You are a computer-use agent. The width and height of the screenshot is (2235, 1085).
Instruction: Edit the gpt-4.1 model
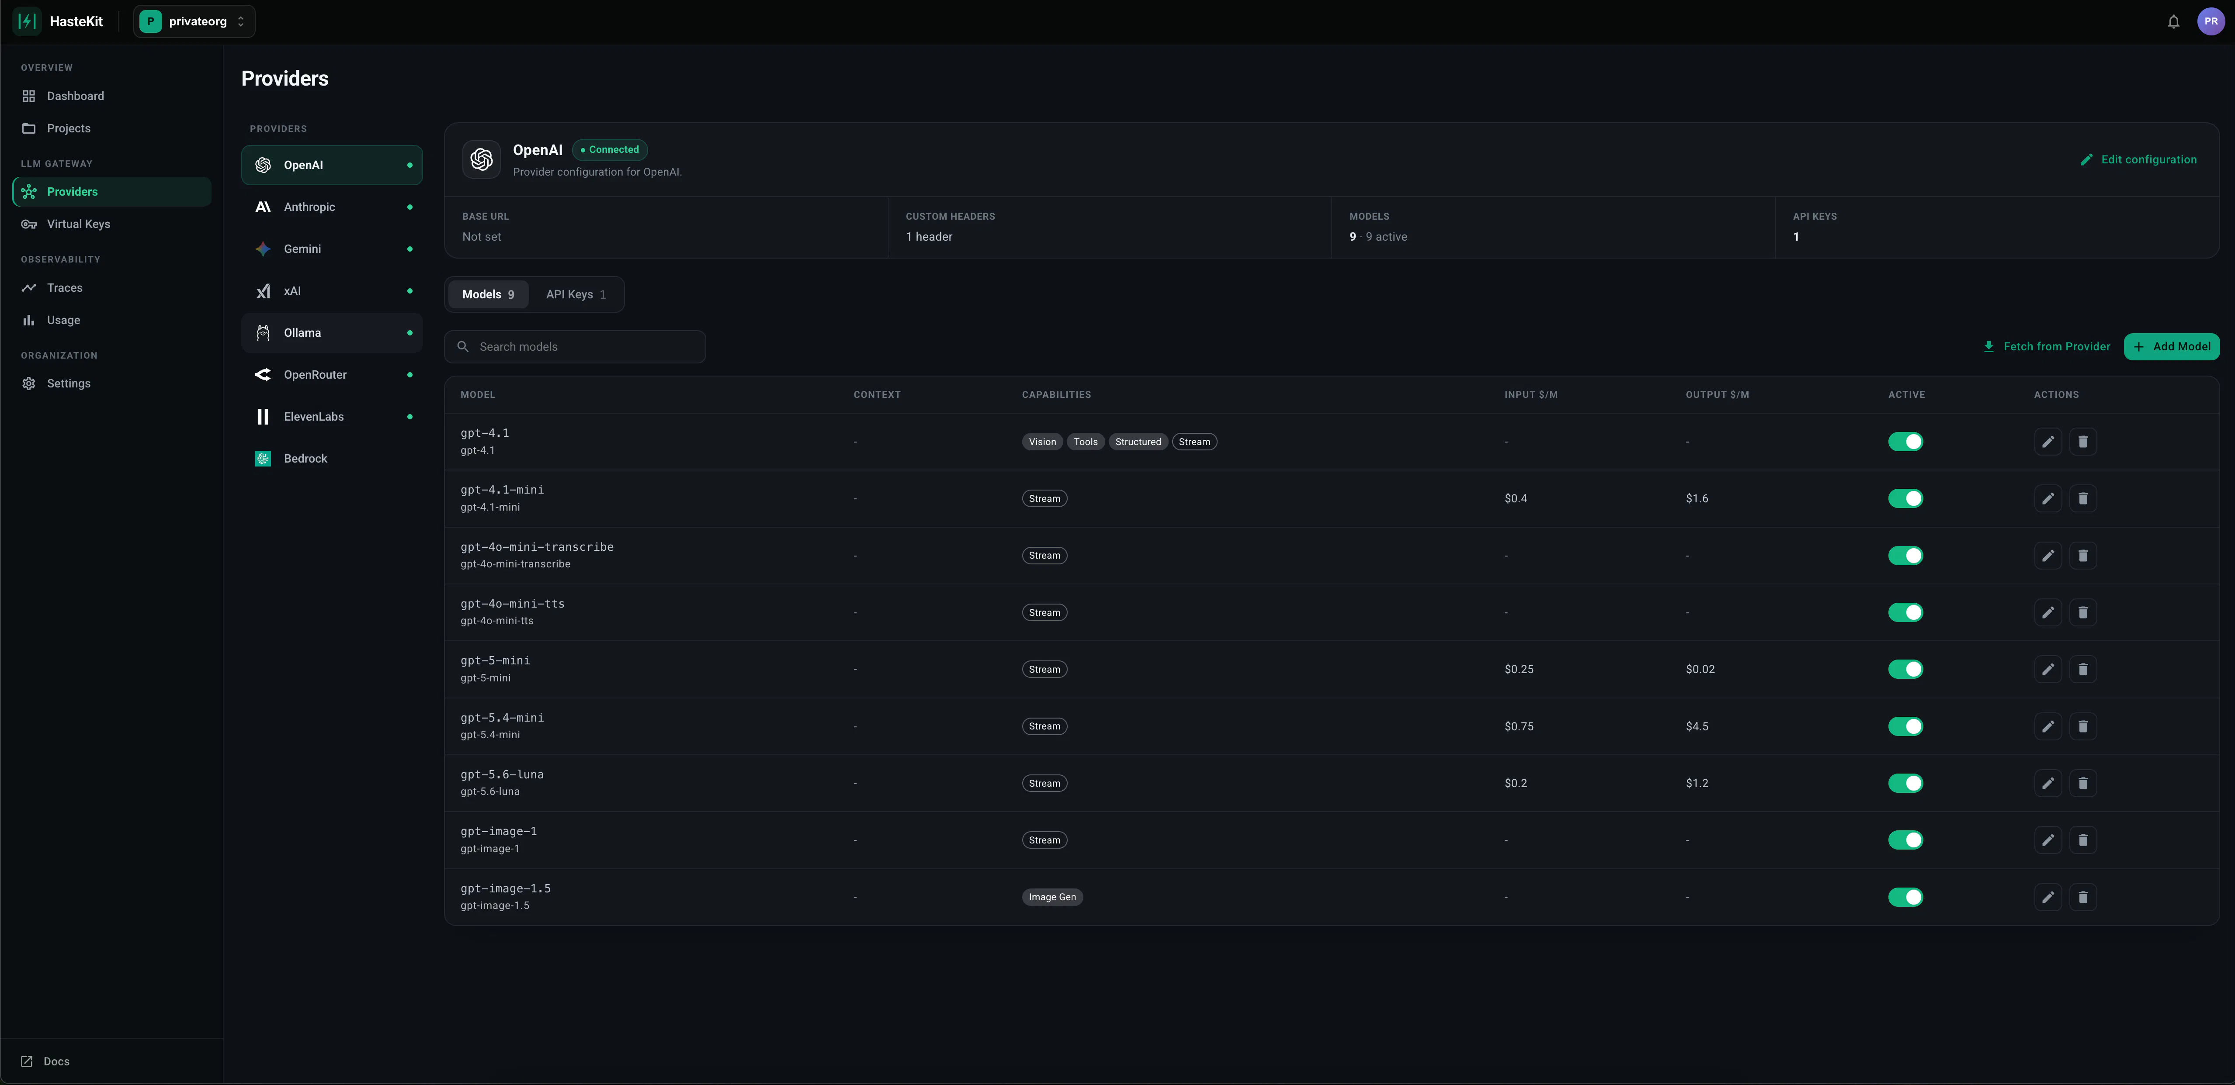pyautogui.click(x=2048, y=442)
